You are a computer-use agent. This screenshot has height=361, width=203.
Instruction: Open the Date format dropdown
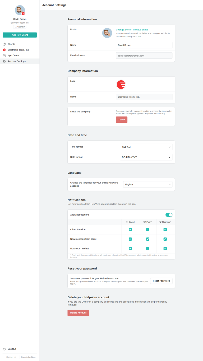pos(146,157)
